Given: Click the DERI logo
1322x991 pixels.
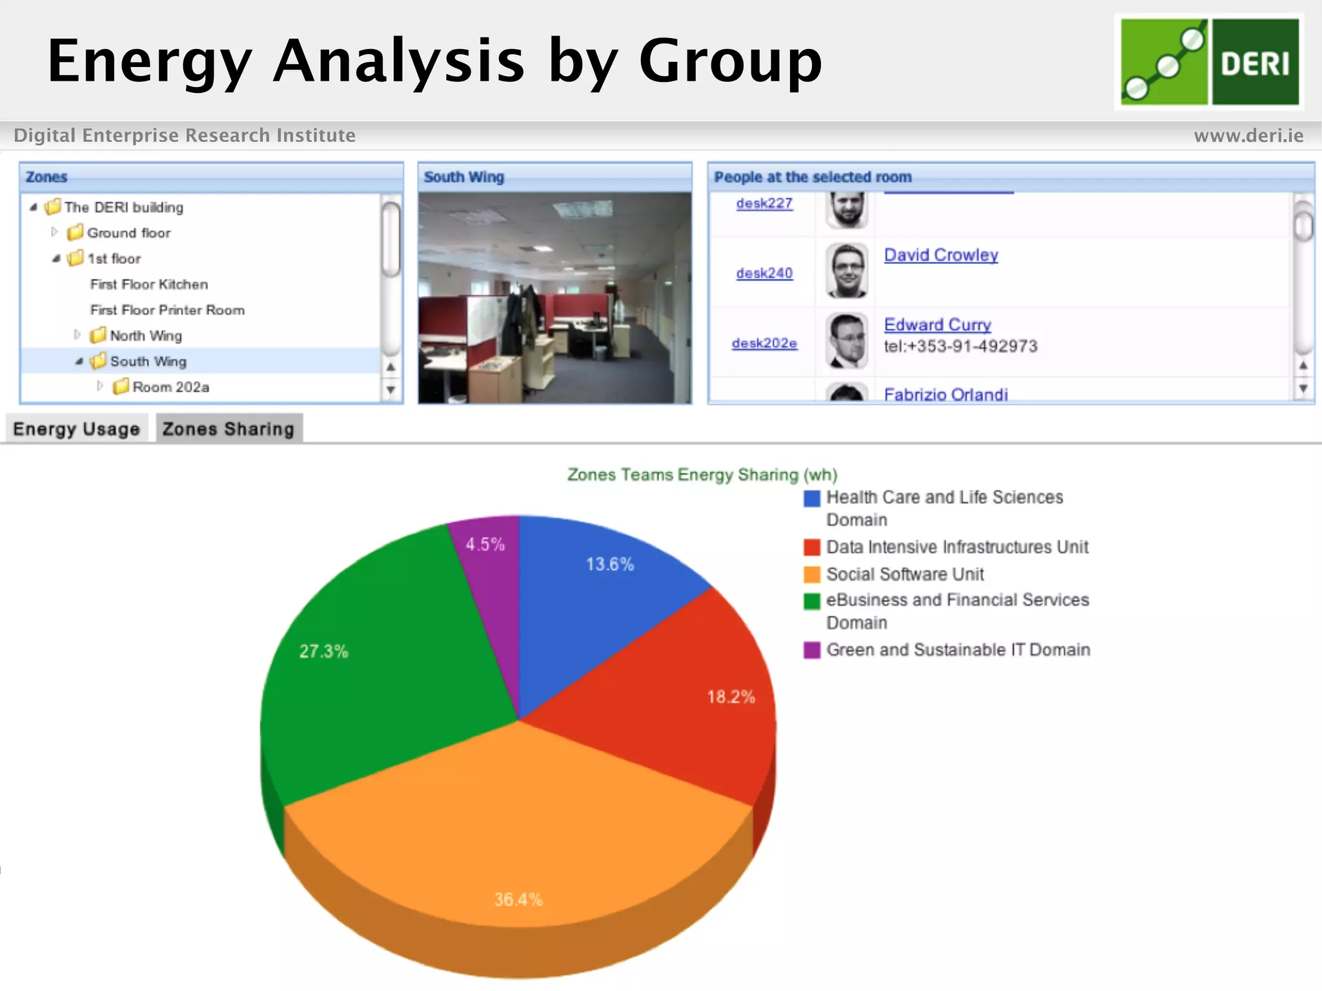Looking at the screenshot, I should pyautogui.click(x=1210, y=62).
